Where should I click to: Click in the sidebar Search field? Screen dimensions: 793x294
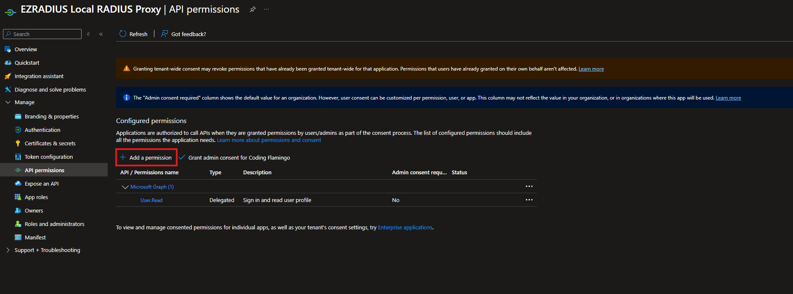pos(42,34)
